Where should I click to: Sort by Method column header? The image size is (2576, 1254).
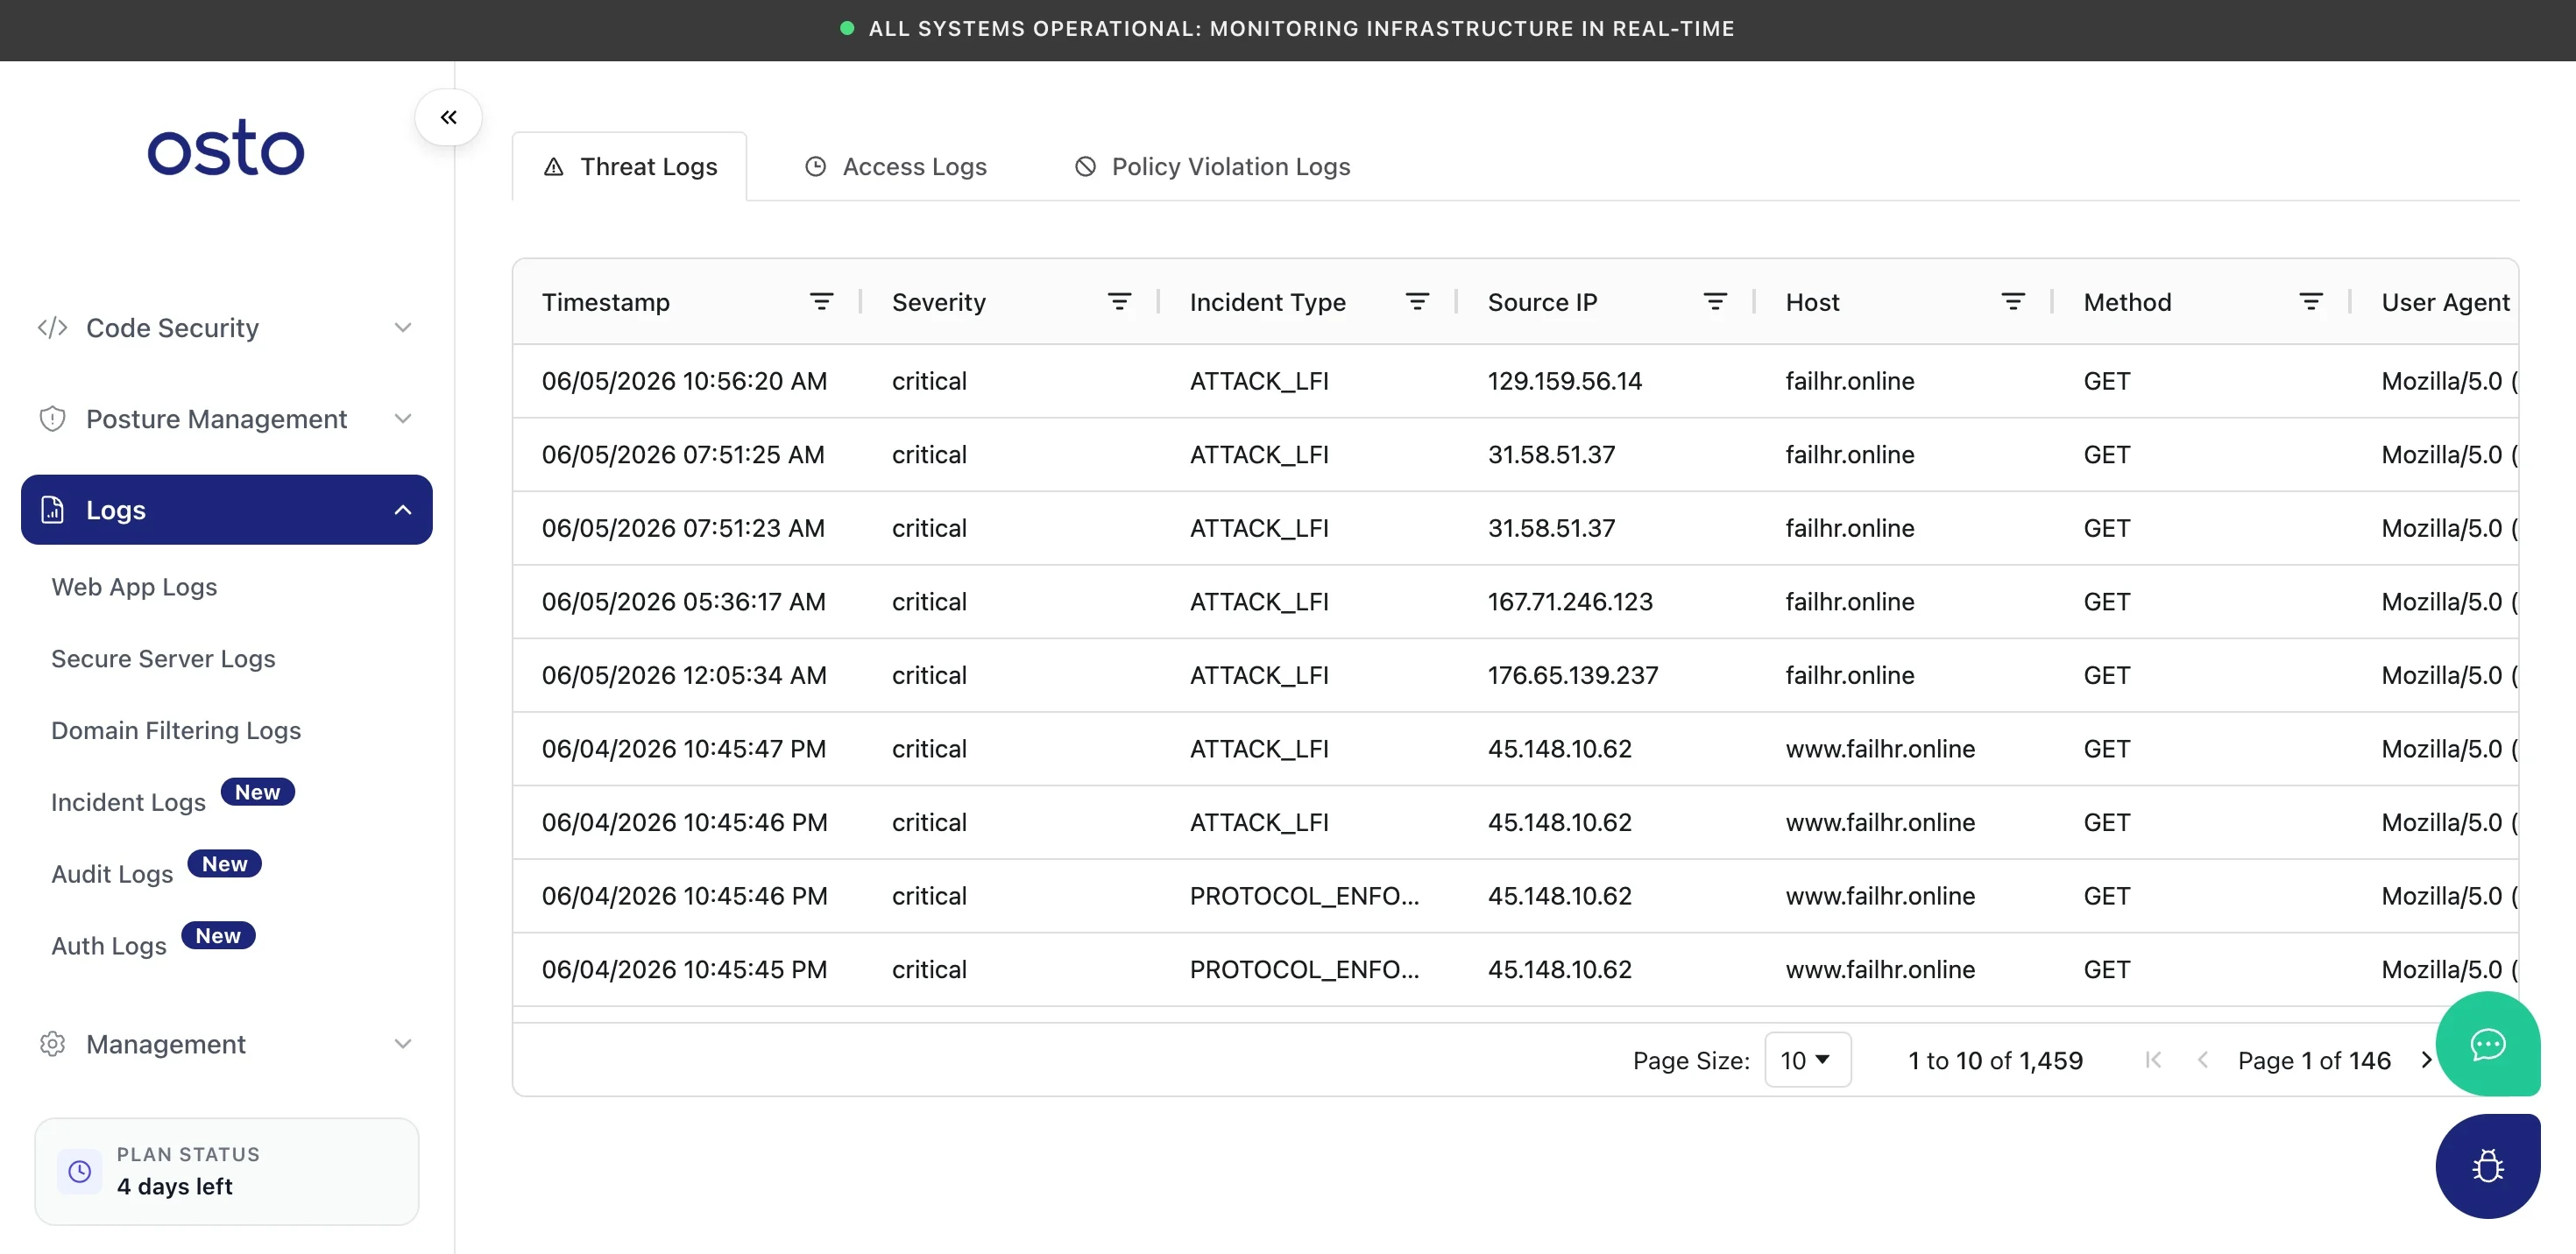(x=2128, y=302)
